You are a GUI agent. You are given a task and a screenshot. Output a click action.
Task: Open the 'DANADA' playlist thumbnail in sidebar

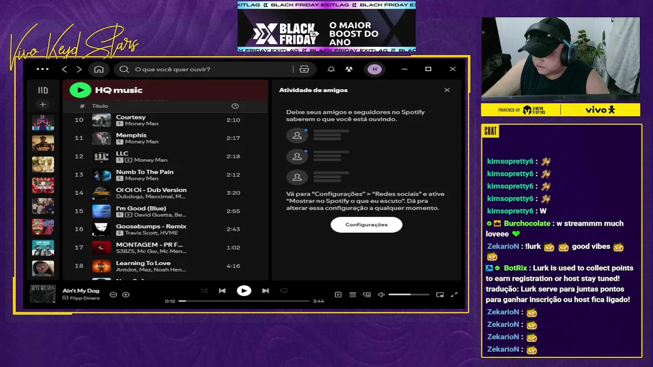(x=43, y=185)
